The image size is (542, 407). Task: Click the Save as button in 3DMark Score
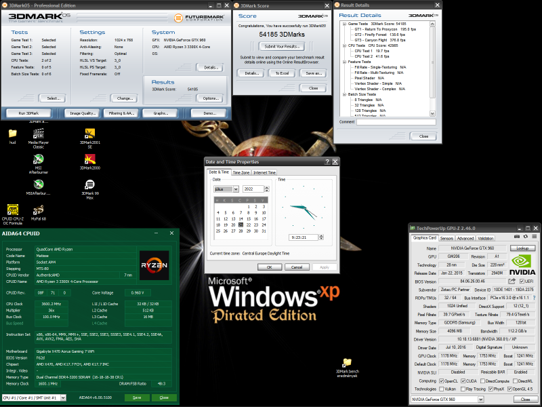(313, 73)
